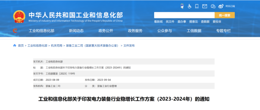Click 装备工业二司 breadcrumb link
This screenshot has width=260, height=110.
click(92, 46)
